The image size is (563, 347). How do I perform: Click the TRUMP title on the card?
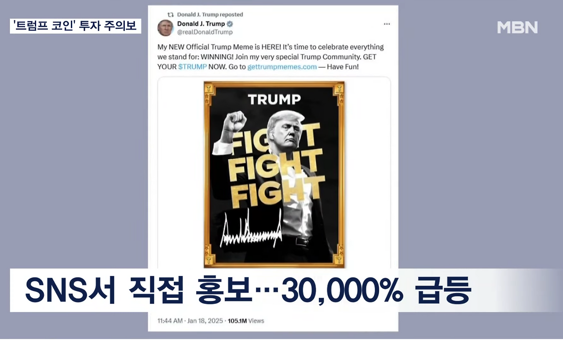pyautogui.click(x=274, y=99)
